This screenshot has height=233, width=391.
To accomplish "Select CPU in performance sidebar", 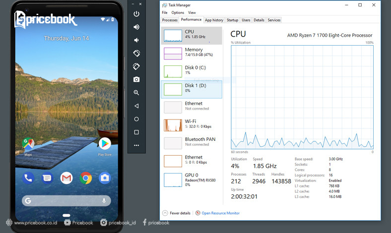I will coord(192,36).
